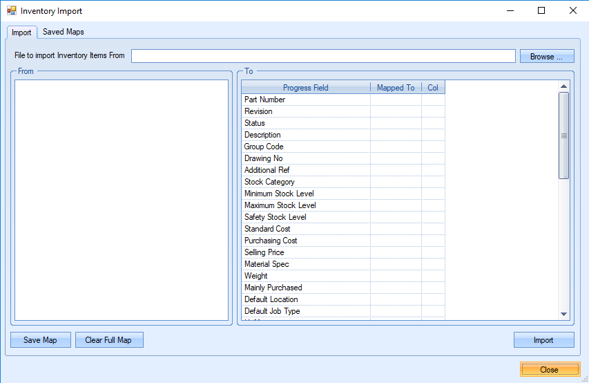
Task: Click the Col cell for Description
Action: 433,135
